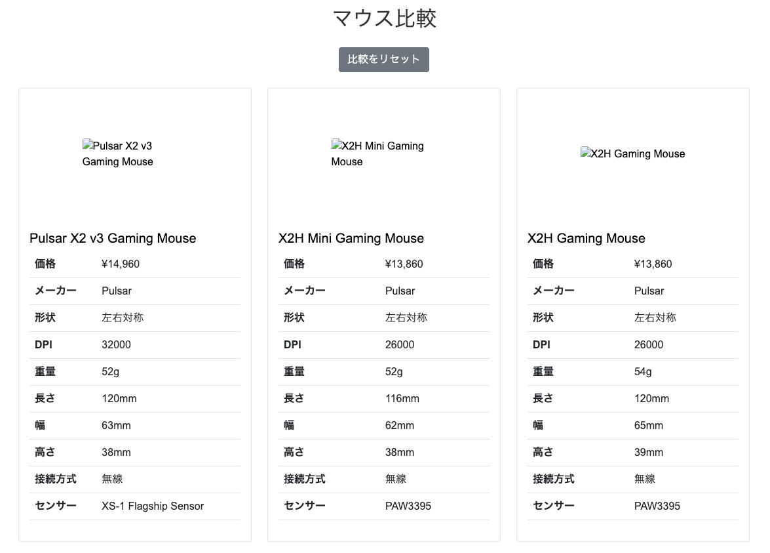
Task: Click the メーカー label in X2H Gaming Mouse card
Action: coord(554,291)
